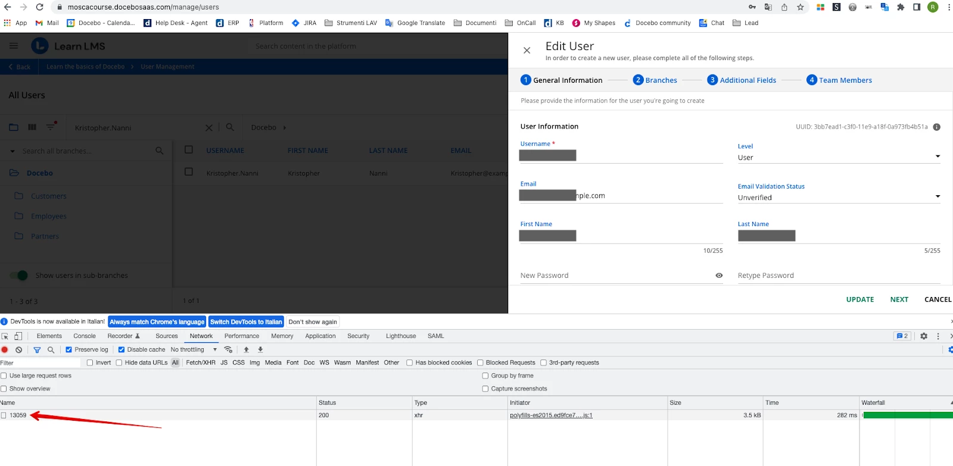
Task: Select the inspect element tool
Action: [x=5, y=336]
